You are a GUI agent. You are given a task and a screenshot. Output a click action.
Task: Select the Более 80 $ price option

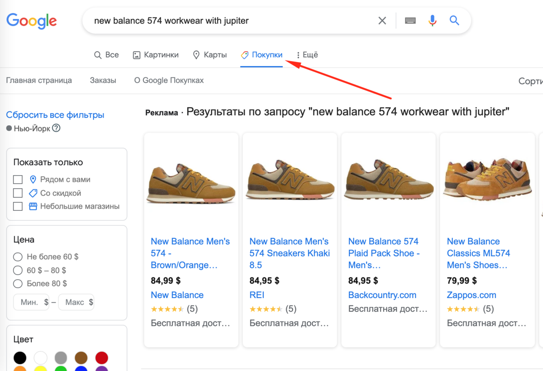click(18, 284)
